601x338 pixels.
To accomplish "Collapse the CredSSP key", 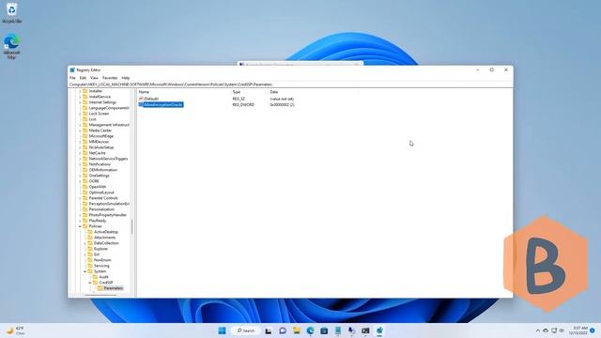I will click(90, 283).
